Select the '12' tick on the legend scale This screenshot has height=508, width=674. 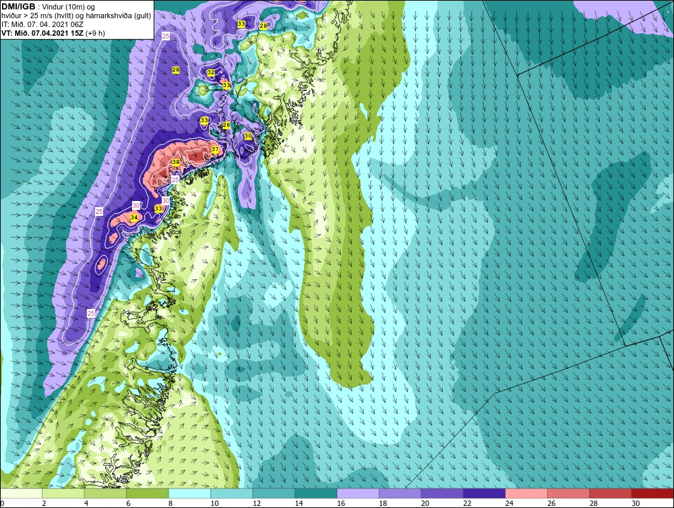pyautogui.click(x=257, y=503)
